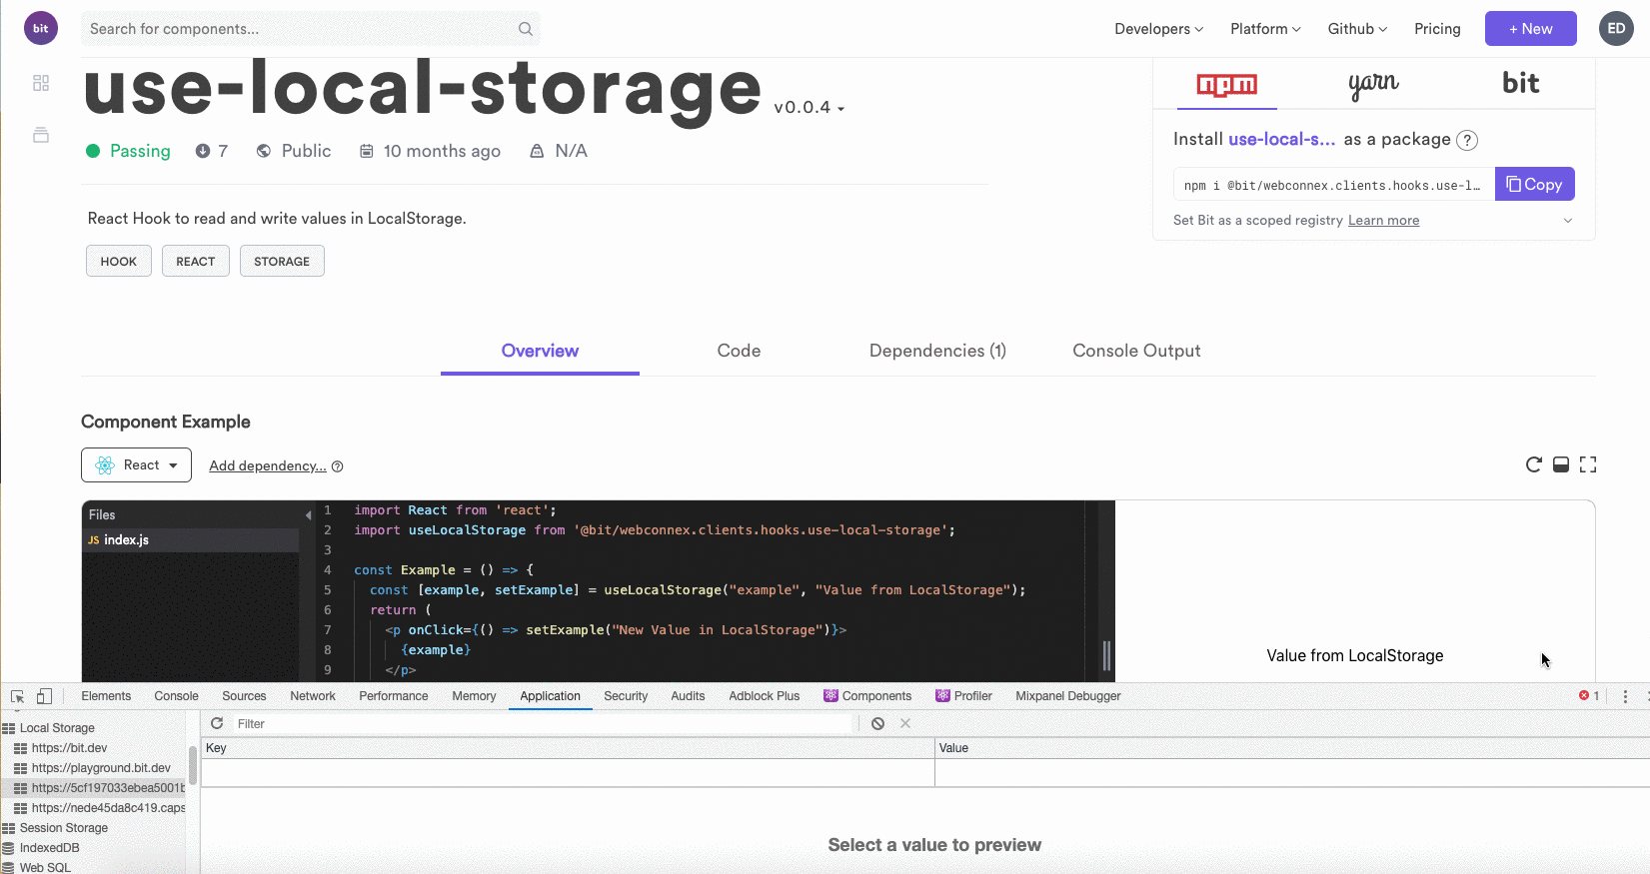Click the search magnifier icon
Viewport: 1650px width, 874px height.
pos(526,29)
